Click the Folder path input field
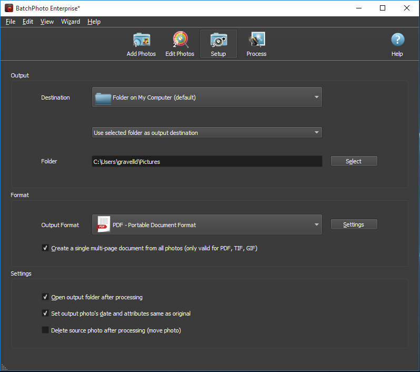 (x=207, y=161)
